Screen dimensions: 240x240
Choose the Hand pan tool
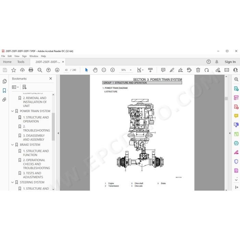coord(95,70)
